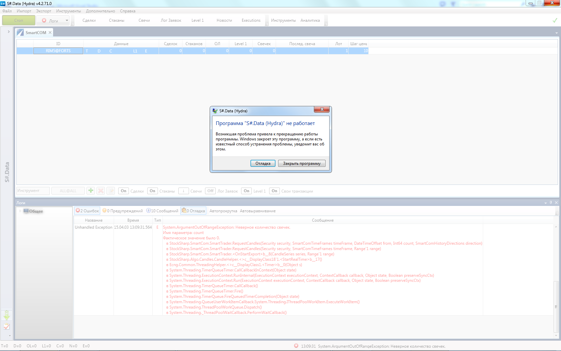Image resolution: width=561 pixels, height=351 pixels.
Task: Close the SmartCOM tab
Action: pyautogui.click(x=50, y=32)
